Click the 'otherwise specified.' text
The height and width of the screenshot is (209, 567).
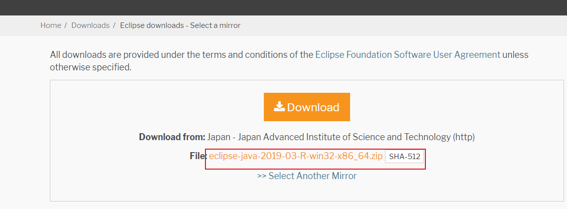pos(90,67)
